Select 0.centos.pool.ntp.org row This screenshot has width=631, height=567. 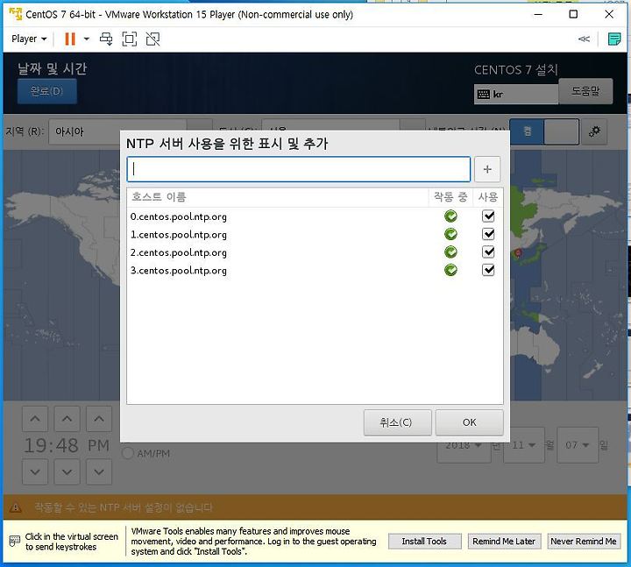click(315, 216)
